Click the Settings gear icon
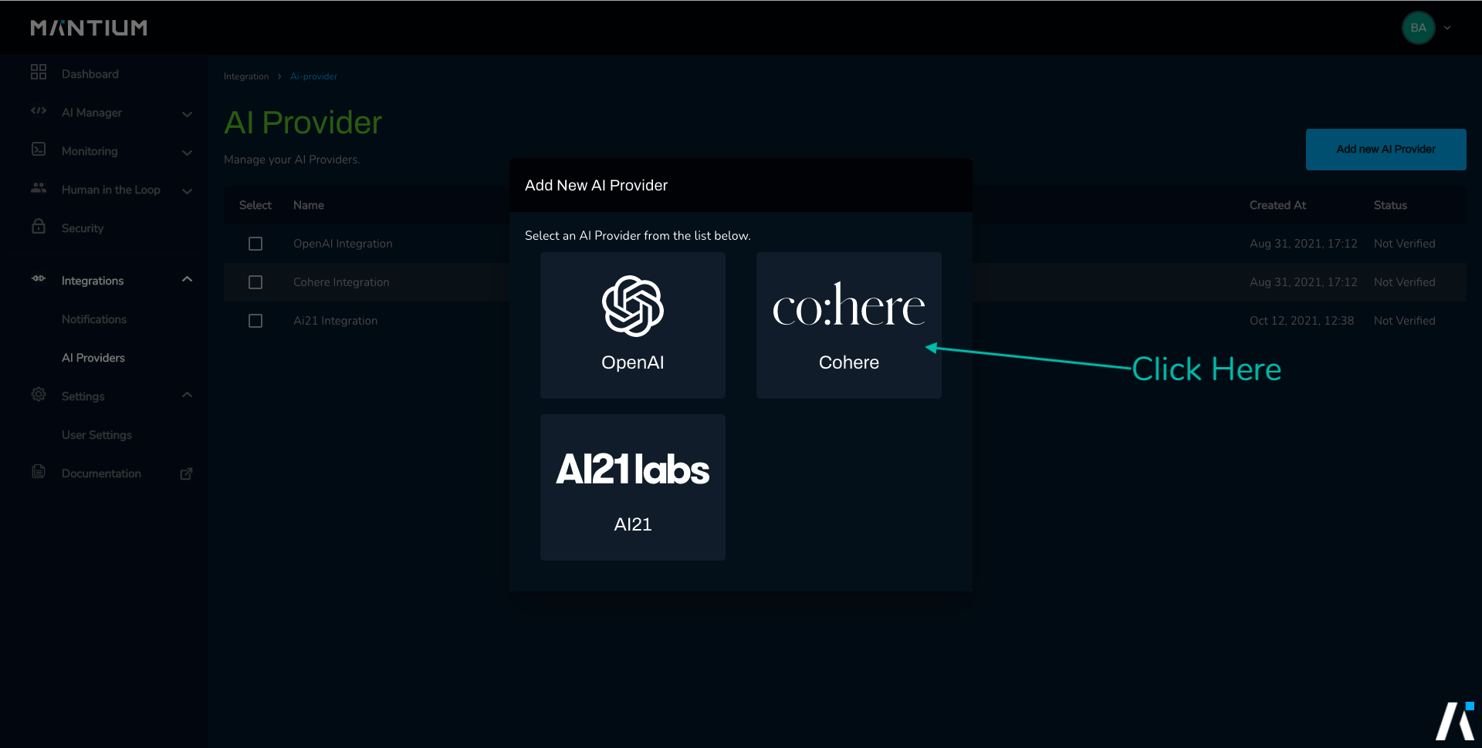Screen dimensions: 1482x748 pos(39,394)
